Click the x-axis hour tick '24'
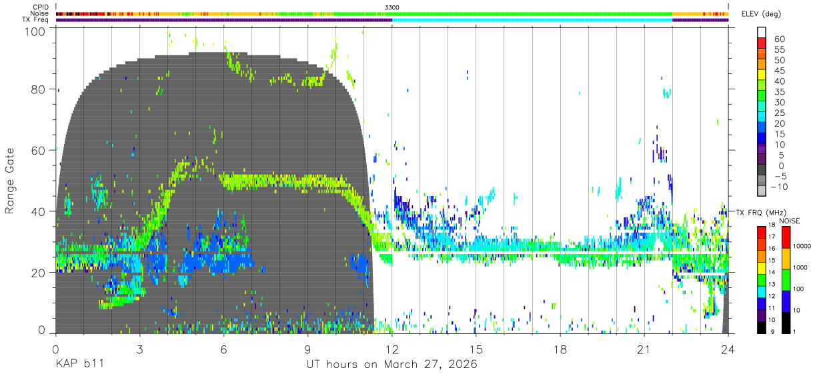819x378 pixels. pyautogui.click(x=728, y=349)
